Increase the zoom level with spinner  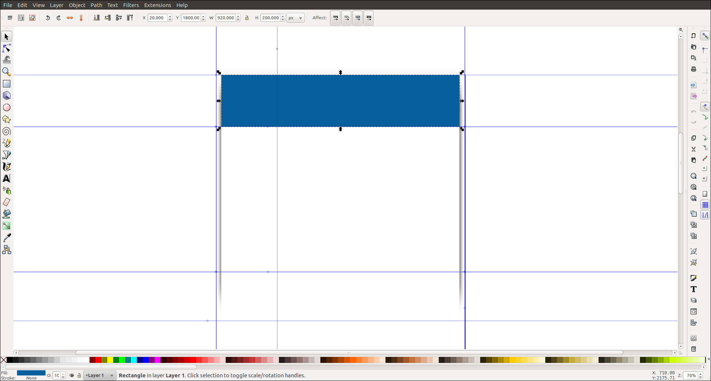pyautogui.click(x=701, y=374)
